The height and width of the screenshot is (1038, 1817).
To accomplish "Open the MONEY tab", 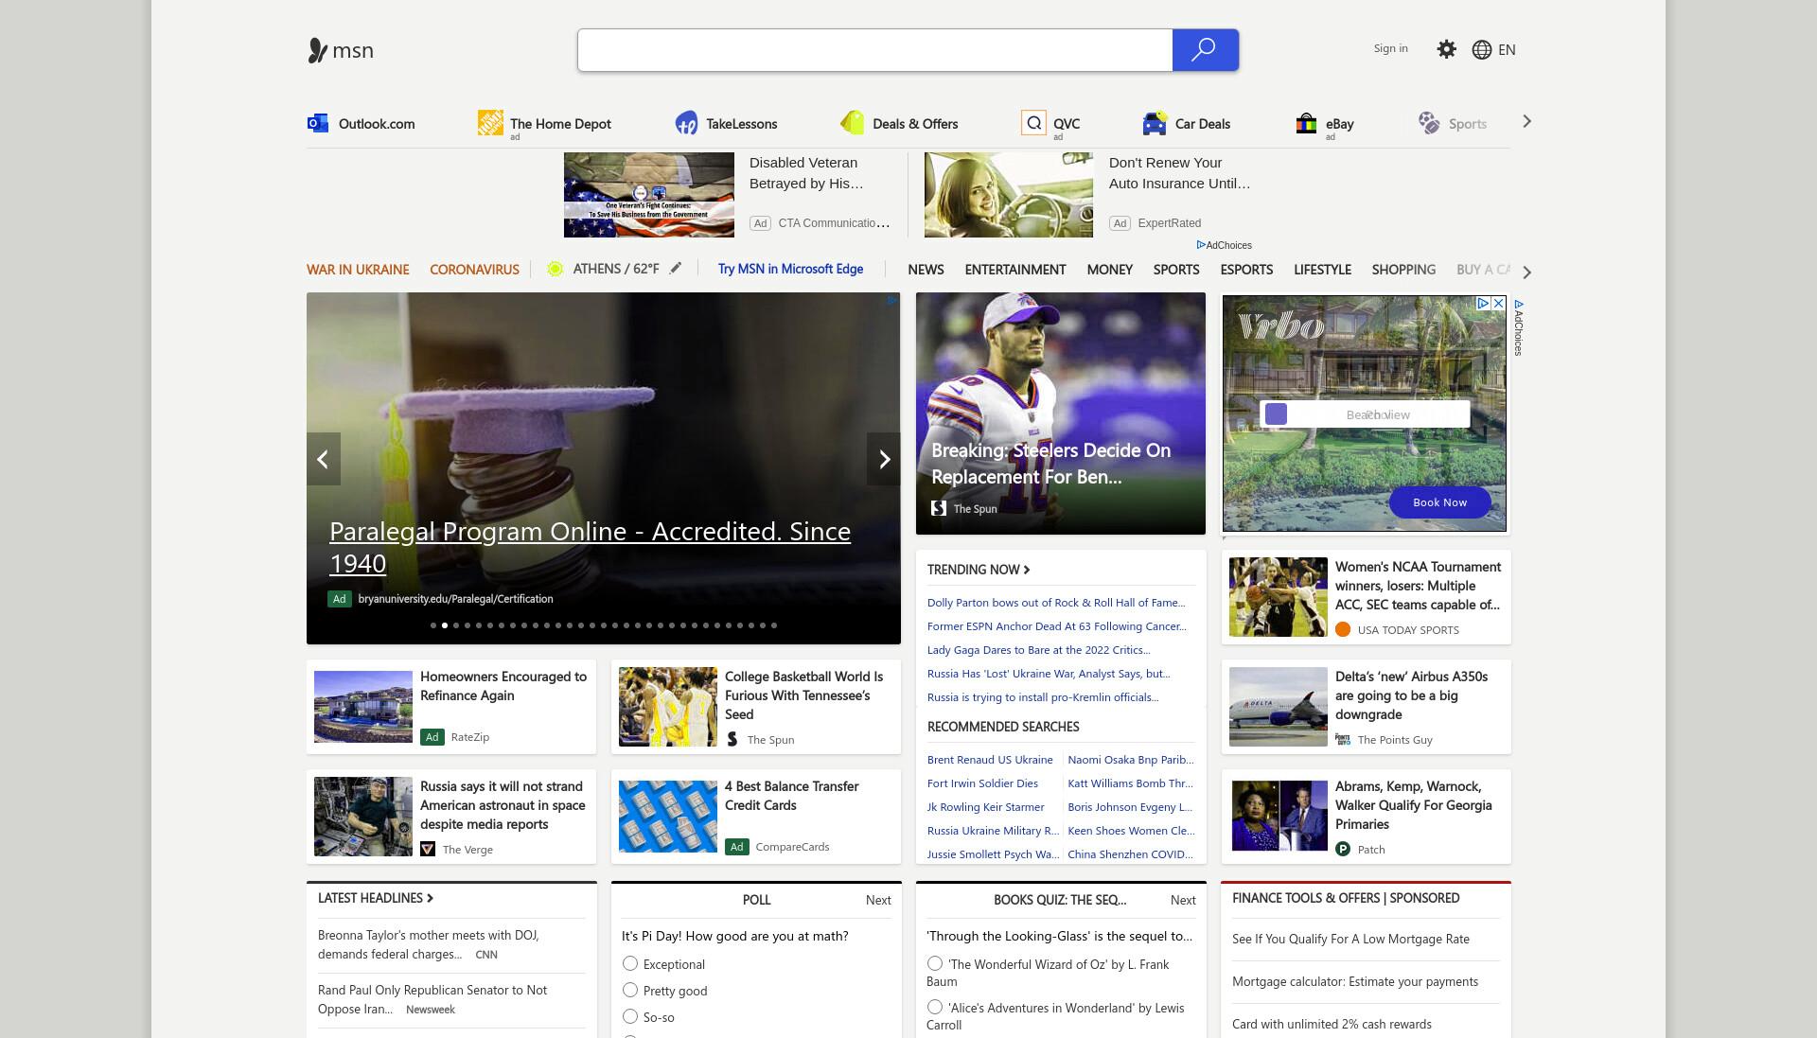I will (1109, 270).
